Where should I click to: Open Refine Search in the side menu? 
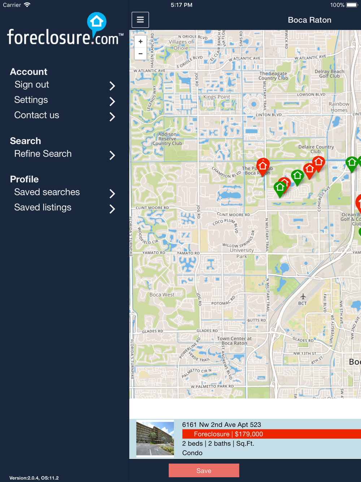point(43,154)
